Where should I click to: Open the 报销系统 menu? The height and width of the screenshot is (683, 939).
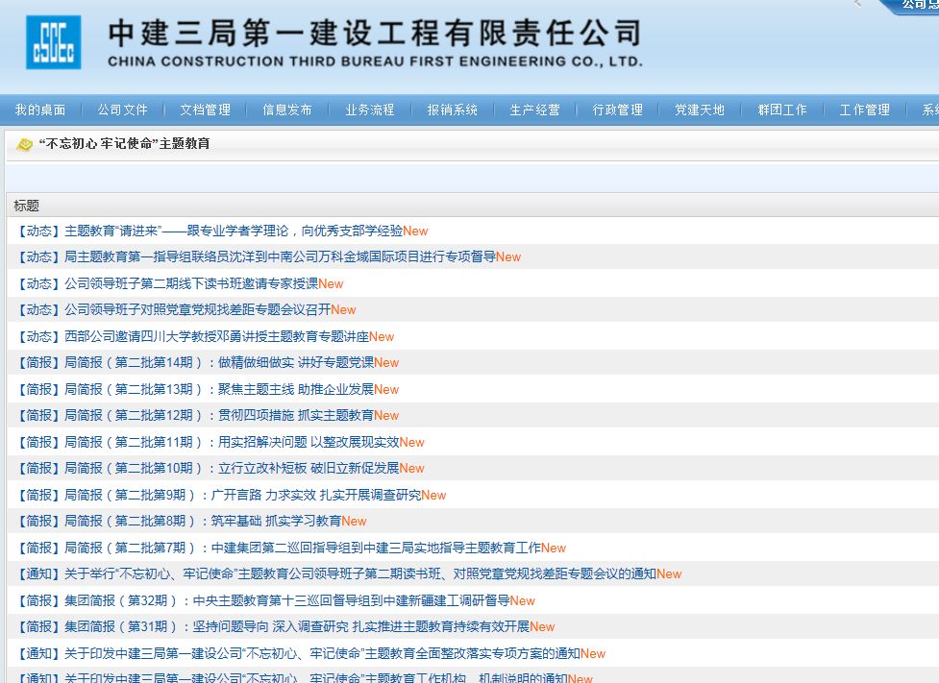[453, 110]
